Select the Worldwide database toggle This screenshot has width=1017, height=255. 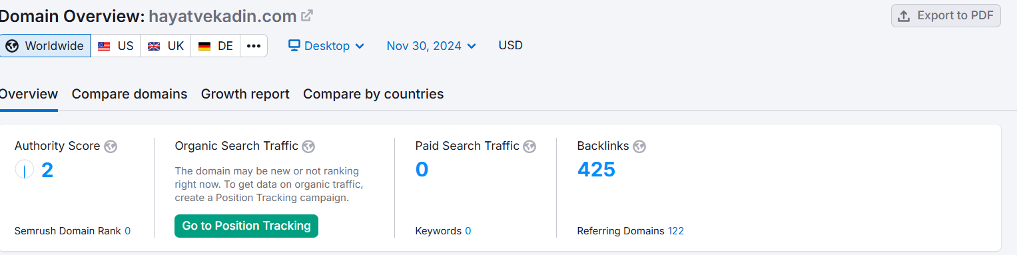[x=45, y=46]
